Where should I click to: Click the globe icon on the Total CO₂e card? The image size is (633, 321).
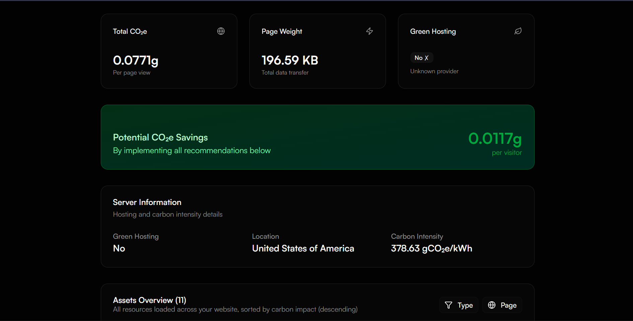221,31
